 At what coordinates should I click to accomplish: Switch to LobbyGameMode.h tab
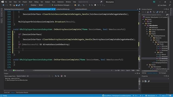[x=81, y=9]
